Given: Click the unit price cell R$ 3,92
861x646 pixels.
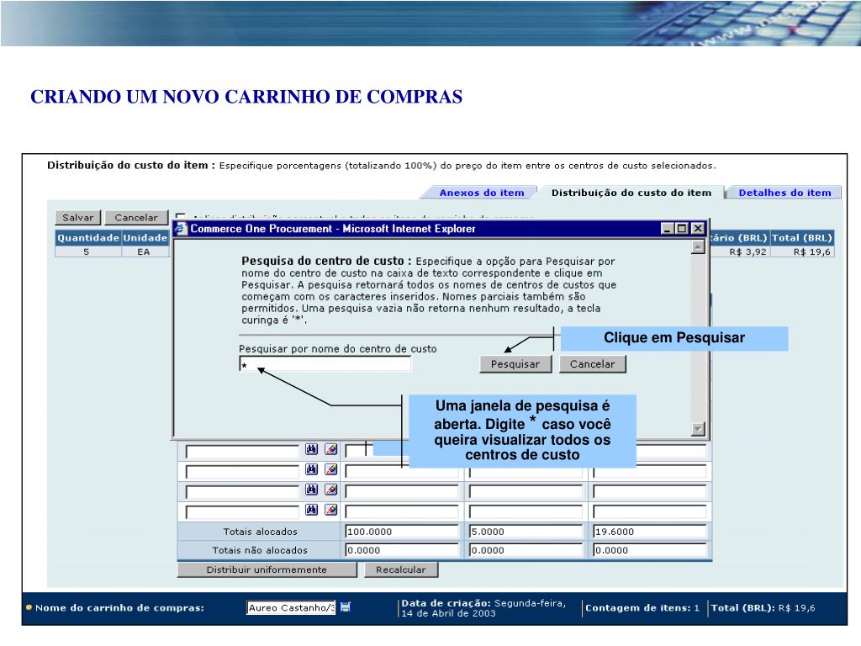Looking at the screenshot, I should click(x=741, y=252).
